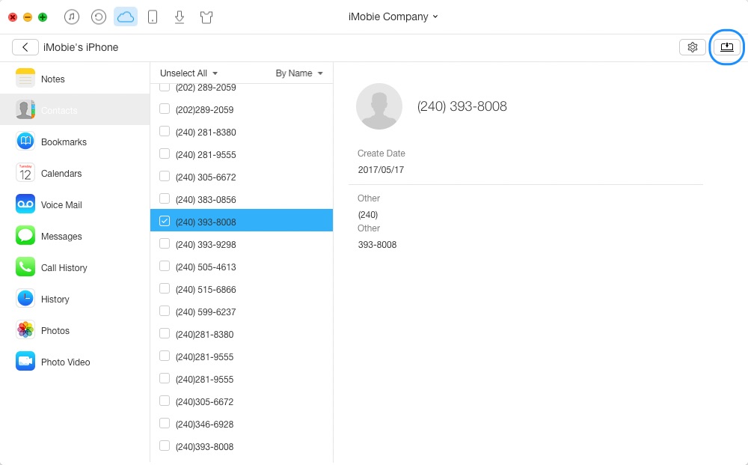This screenshot has height=465, width=748.
Task: Open Call History category
Action: [x=64, y=268]
